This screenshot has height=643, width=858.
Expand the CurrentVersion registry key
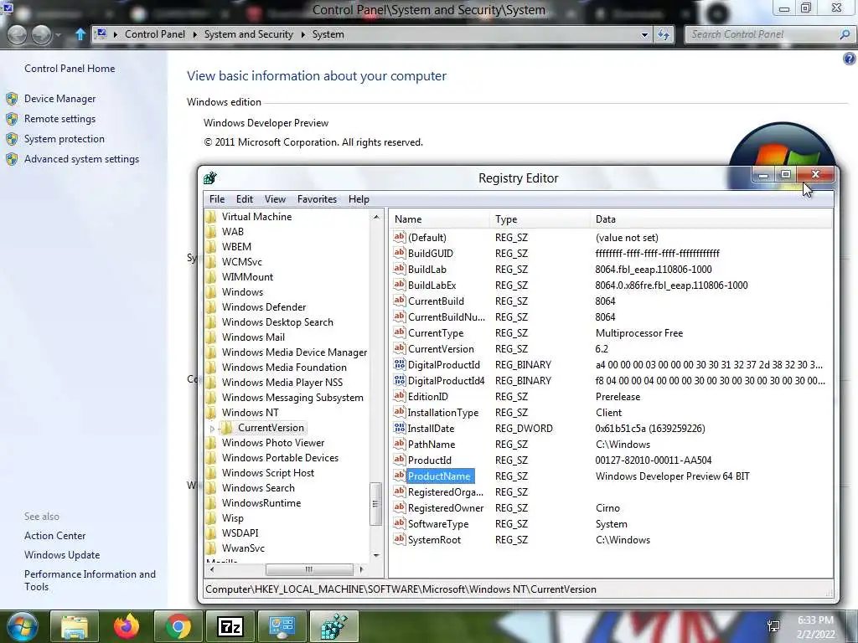tap(212, 429)
